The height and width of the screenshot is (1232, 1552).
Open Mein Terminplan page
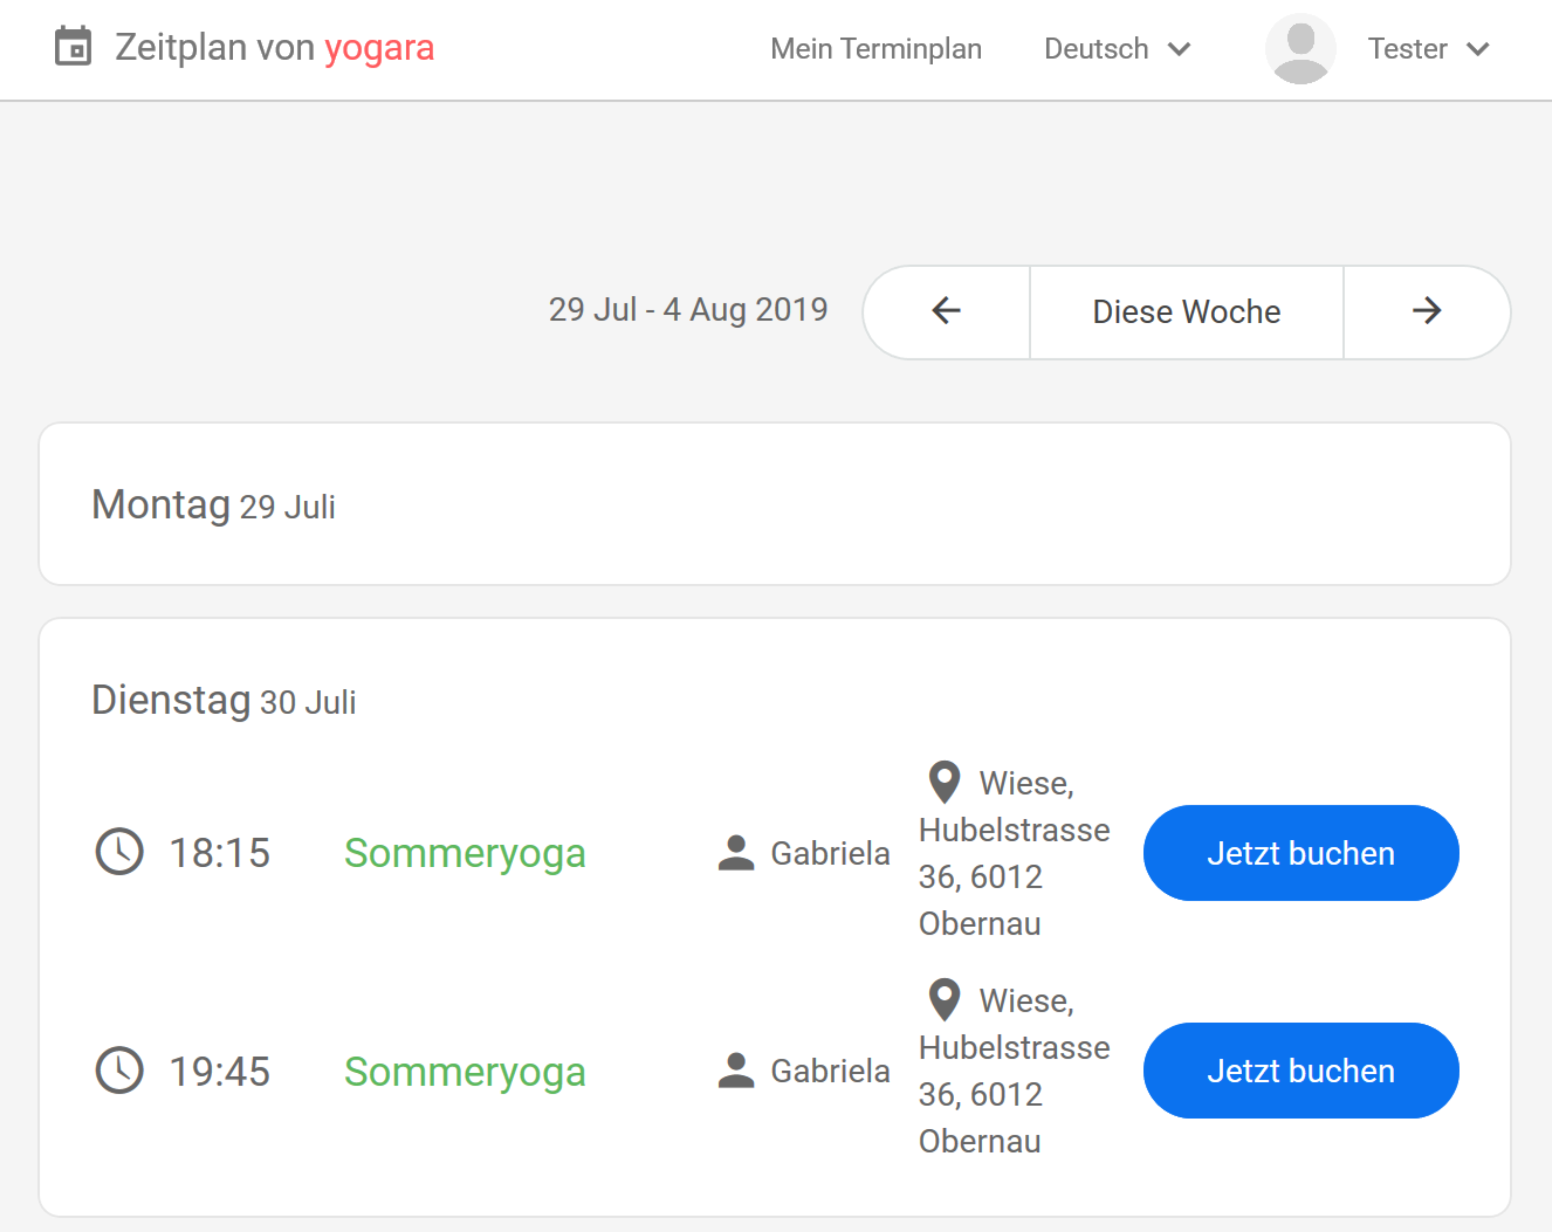click(875, 49)
